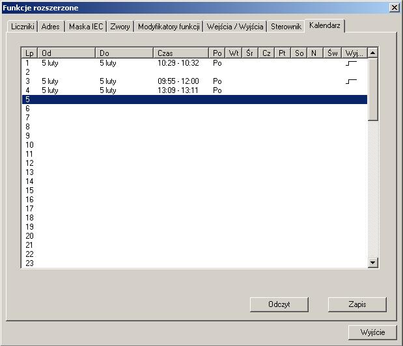Screen dimensions: 403x346
Task: Select time 13:09 - 13:11 entry
Action: coord(178,90)
